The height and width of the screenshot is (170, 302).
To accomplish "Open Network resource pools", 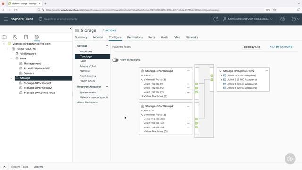I will coord(94,97).
